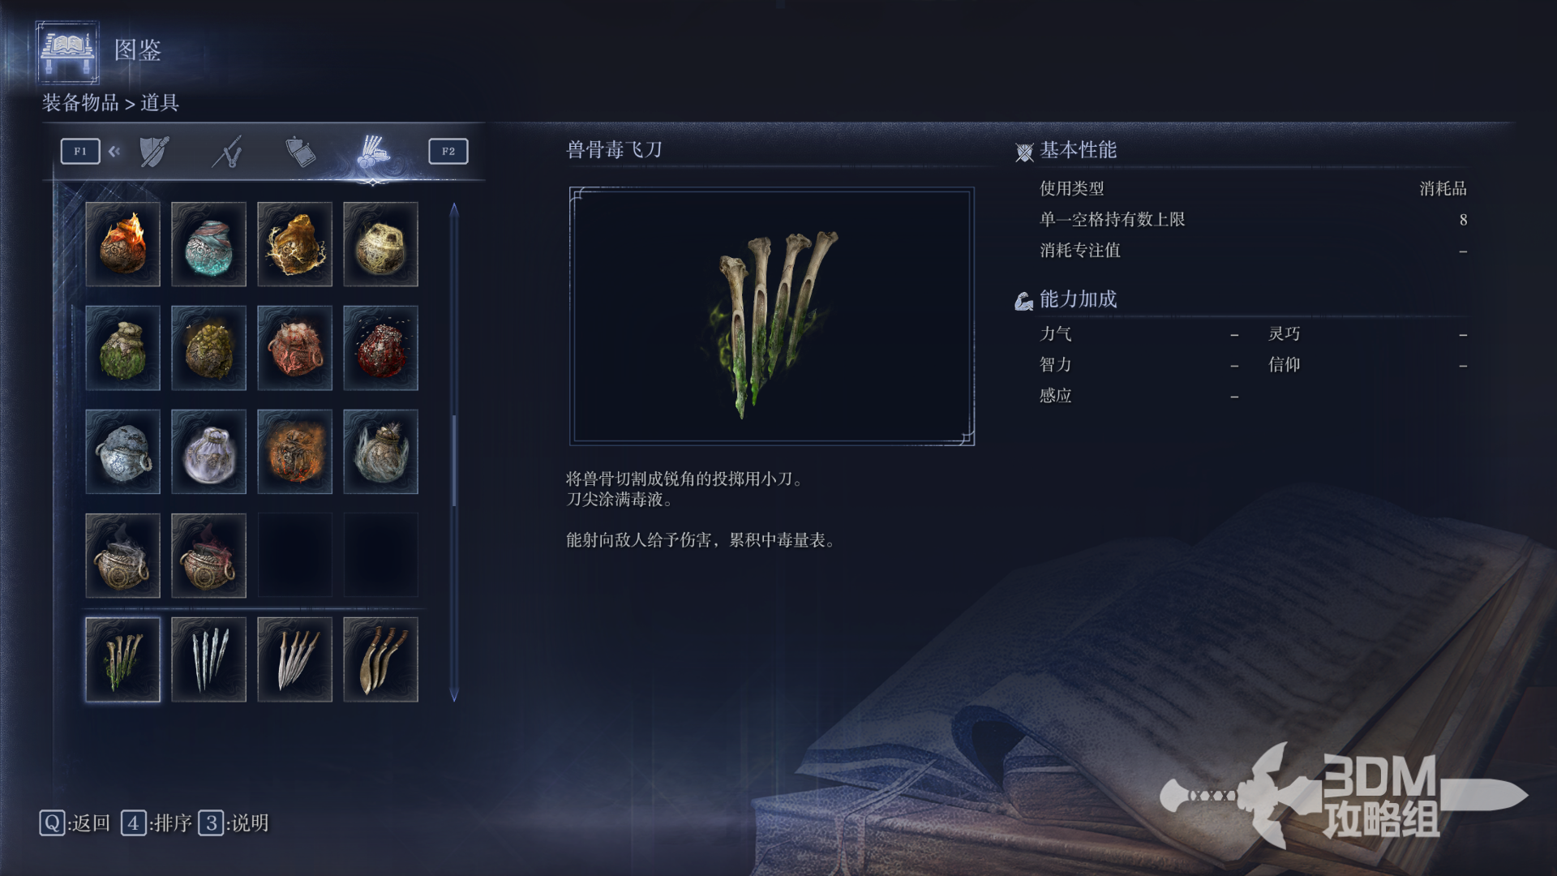Click scrollbar up arrow on item list
Screen dimensions: 1557x876
tap(454, 210)
